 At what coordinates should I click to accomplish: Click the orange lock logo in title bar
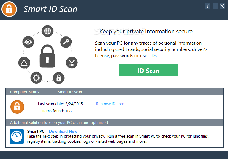point(9,9)
